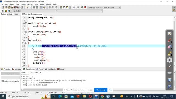Open the Find Results bottom tab

pyautogui.click(x=51, y=69)
